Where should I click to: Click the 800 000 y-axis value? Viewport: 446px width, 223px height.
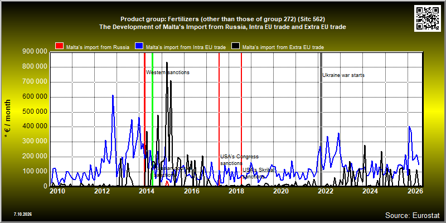tap(34, 67)
